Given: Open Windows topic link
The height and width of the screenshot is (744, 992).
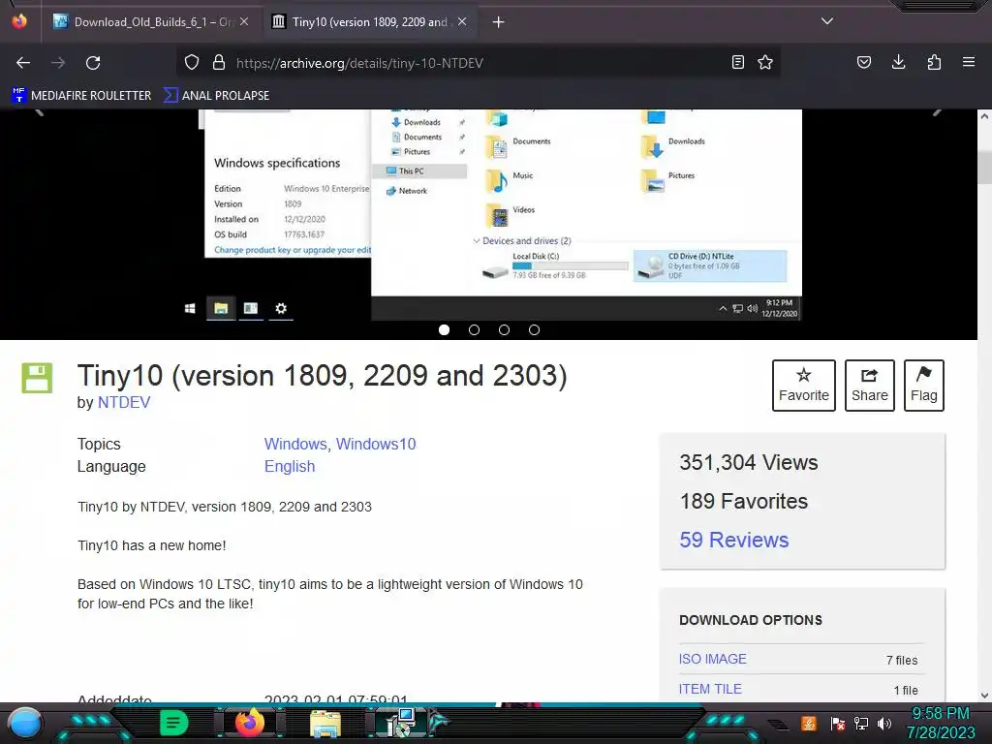Looking at the screenshot, I should (295, 444).
